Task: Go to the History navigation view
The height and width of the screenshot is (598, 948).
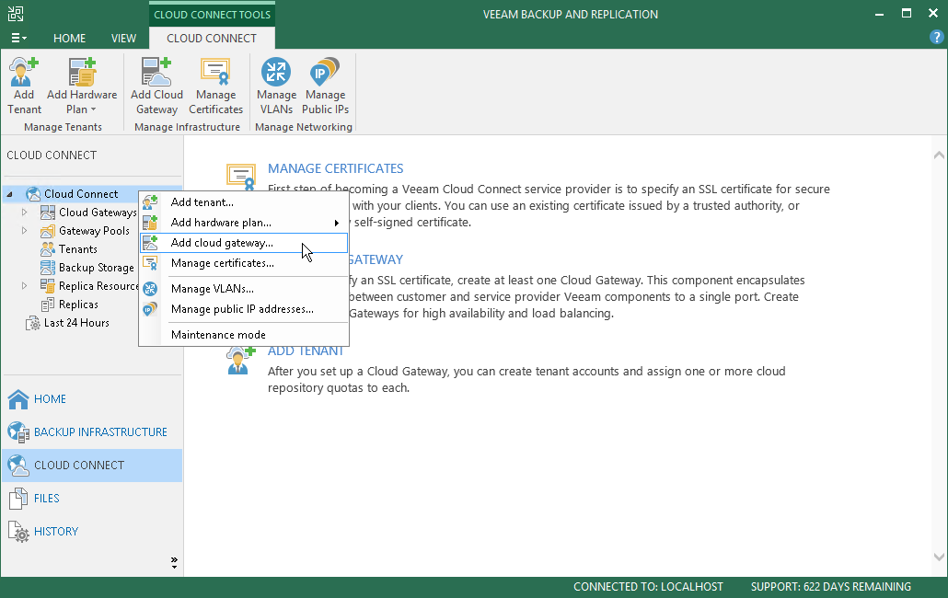Action: 92,532
